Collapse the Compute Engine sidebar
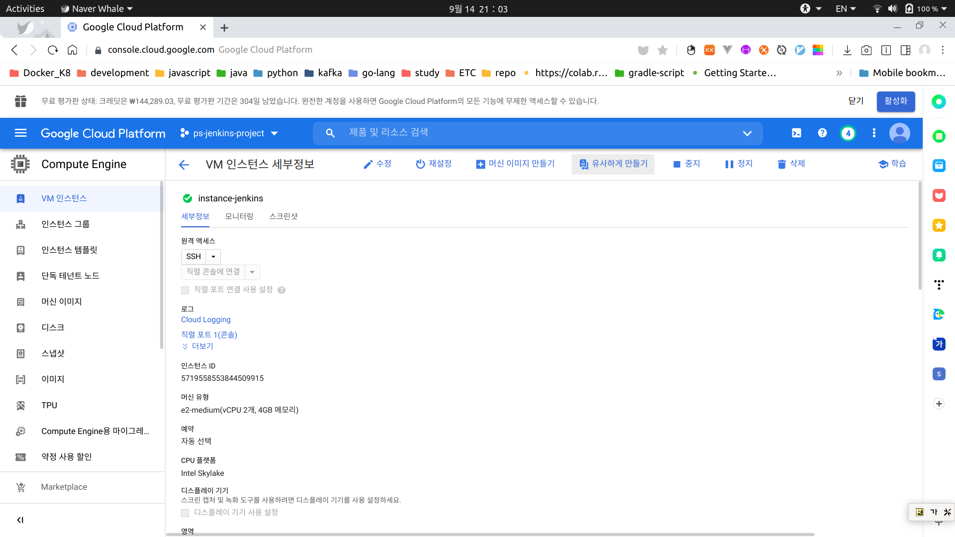The image size is (955, 537). [20, 520]
